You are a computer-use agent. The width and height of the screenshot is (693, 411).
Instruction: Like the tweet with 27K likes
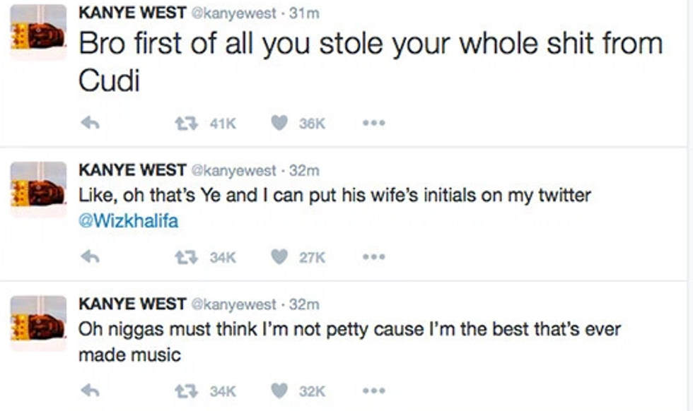point(280,258)
